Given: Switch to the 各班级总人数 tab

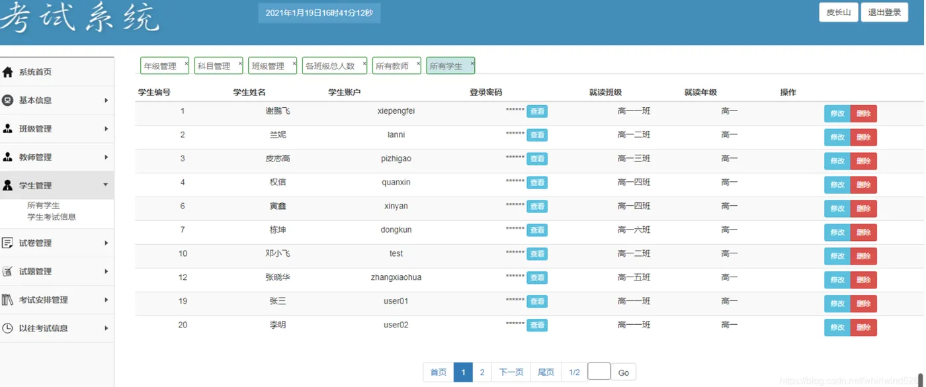Looking at the screenshot, I should [x=335, y=65].
